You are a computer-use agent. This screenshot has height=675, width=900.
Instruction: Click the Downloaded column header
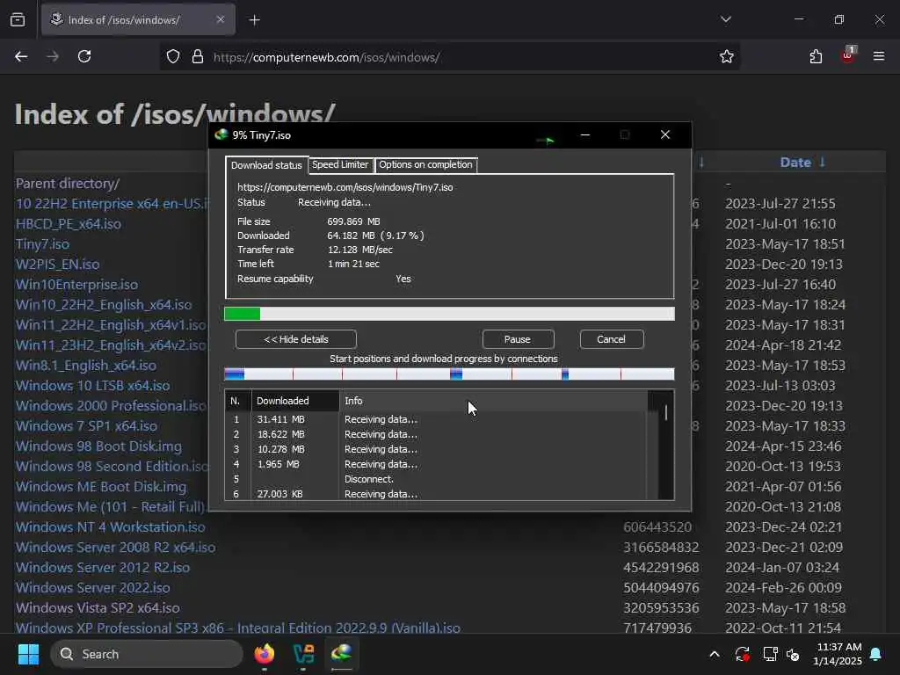[x=295, y=401]
